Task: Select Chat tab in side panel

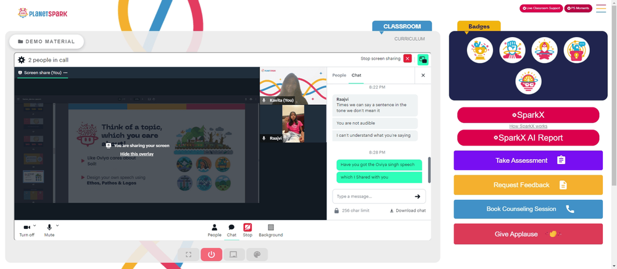Action: pyautogui.click(x=356, y=75)
